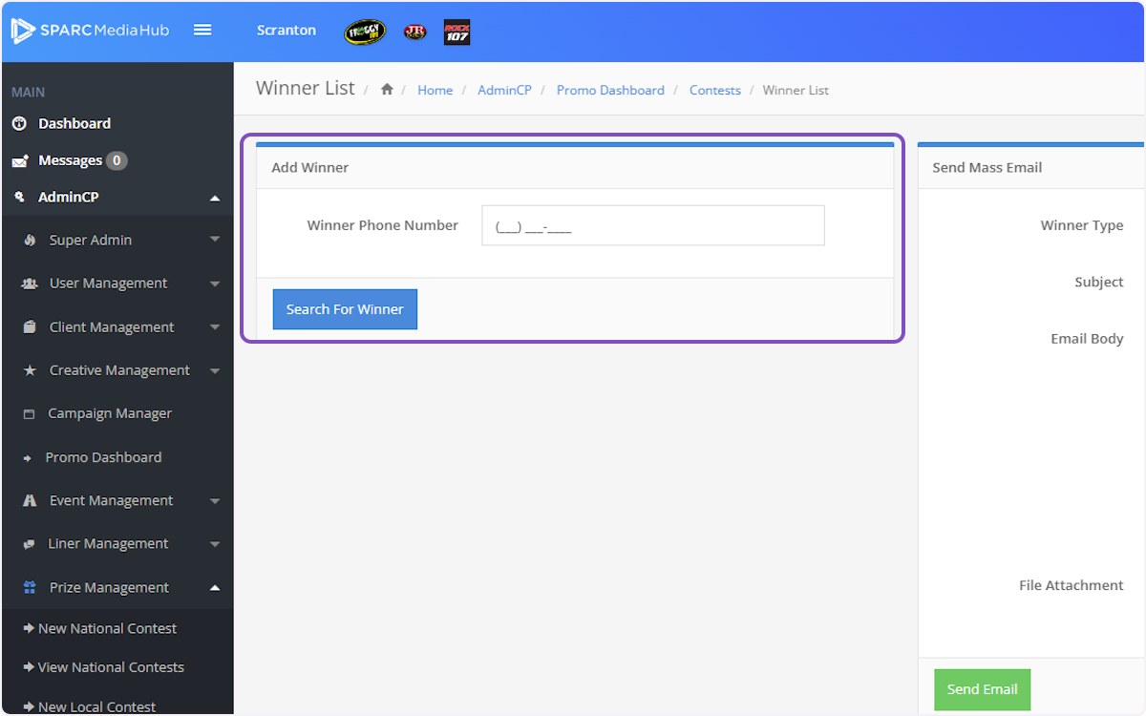
Task: Click the Search For Winner button
Action: (344, 308)
